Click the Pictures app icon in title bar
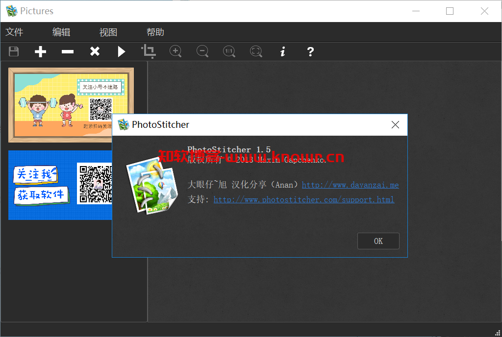 (12, 11)
